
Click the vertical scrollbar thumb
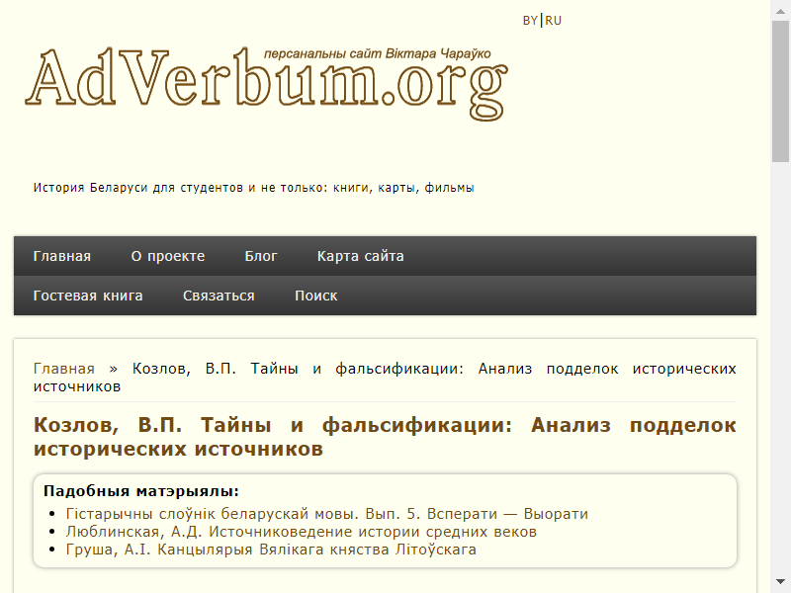[781, 89]
